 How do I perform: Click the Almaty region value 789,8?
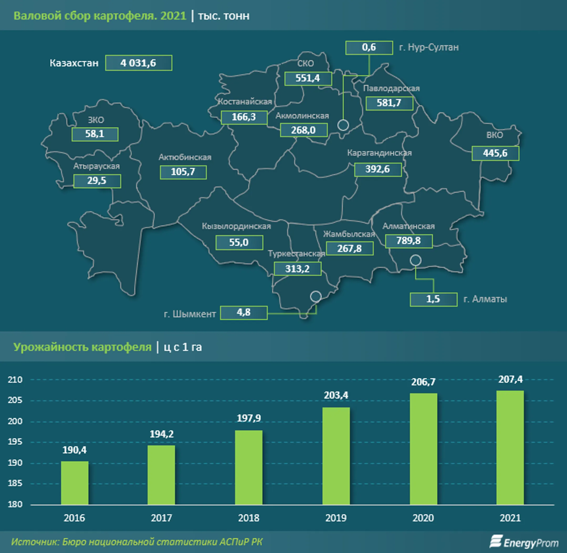click(409, 241)
